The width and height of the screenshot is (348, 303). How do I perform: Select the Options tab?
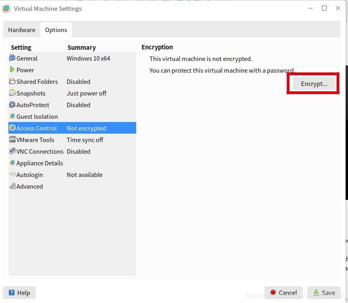(56, 30)
